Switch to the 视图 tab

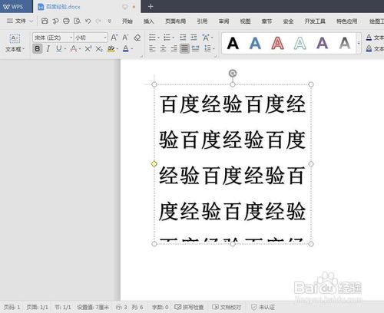click(245, 21)
